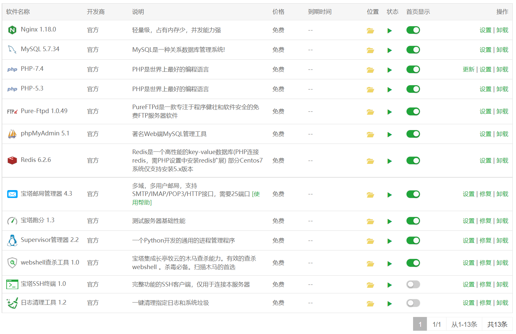Click the 测试服务器基础性能 description text

(x=159, y=221)
